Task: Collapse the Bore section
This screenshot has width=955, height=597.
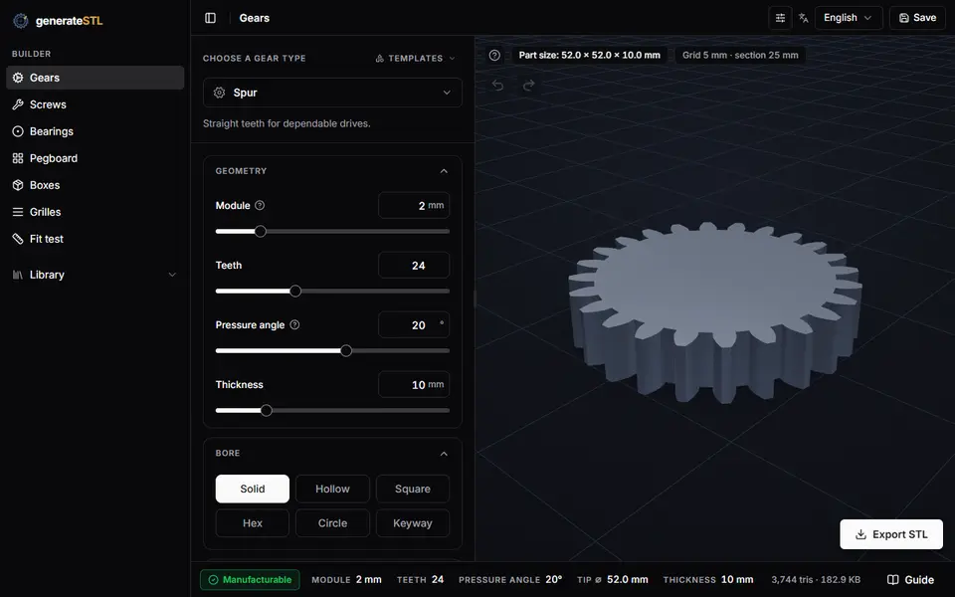Action: point(444,454)
